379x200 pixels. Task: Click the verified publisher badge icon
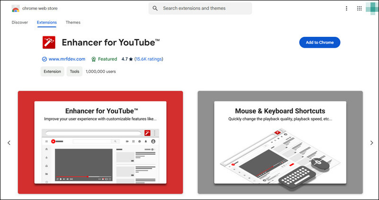pos(44,59)
